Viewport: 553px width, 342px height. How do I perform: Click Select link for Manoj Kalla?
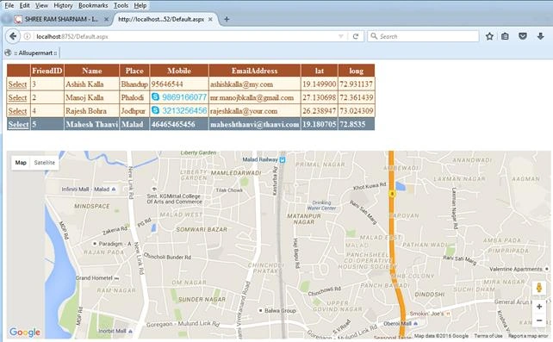coord(17,97)
